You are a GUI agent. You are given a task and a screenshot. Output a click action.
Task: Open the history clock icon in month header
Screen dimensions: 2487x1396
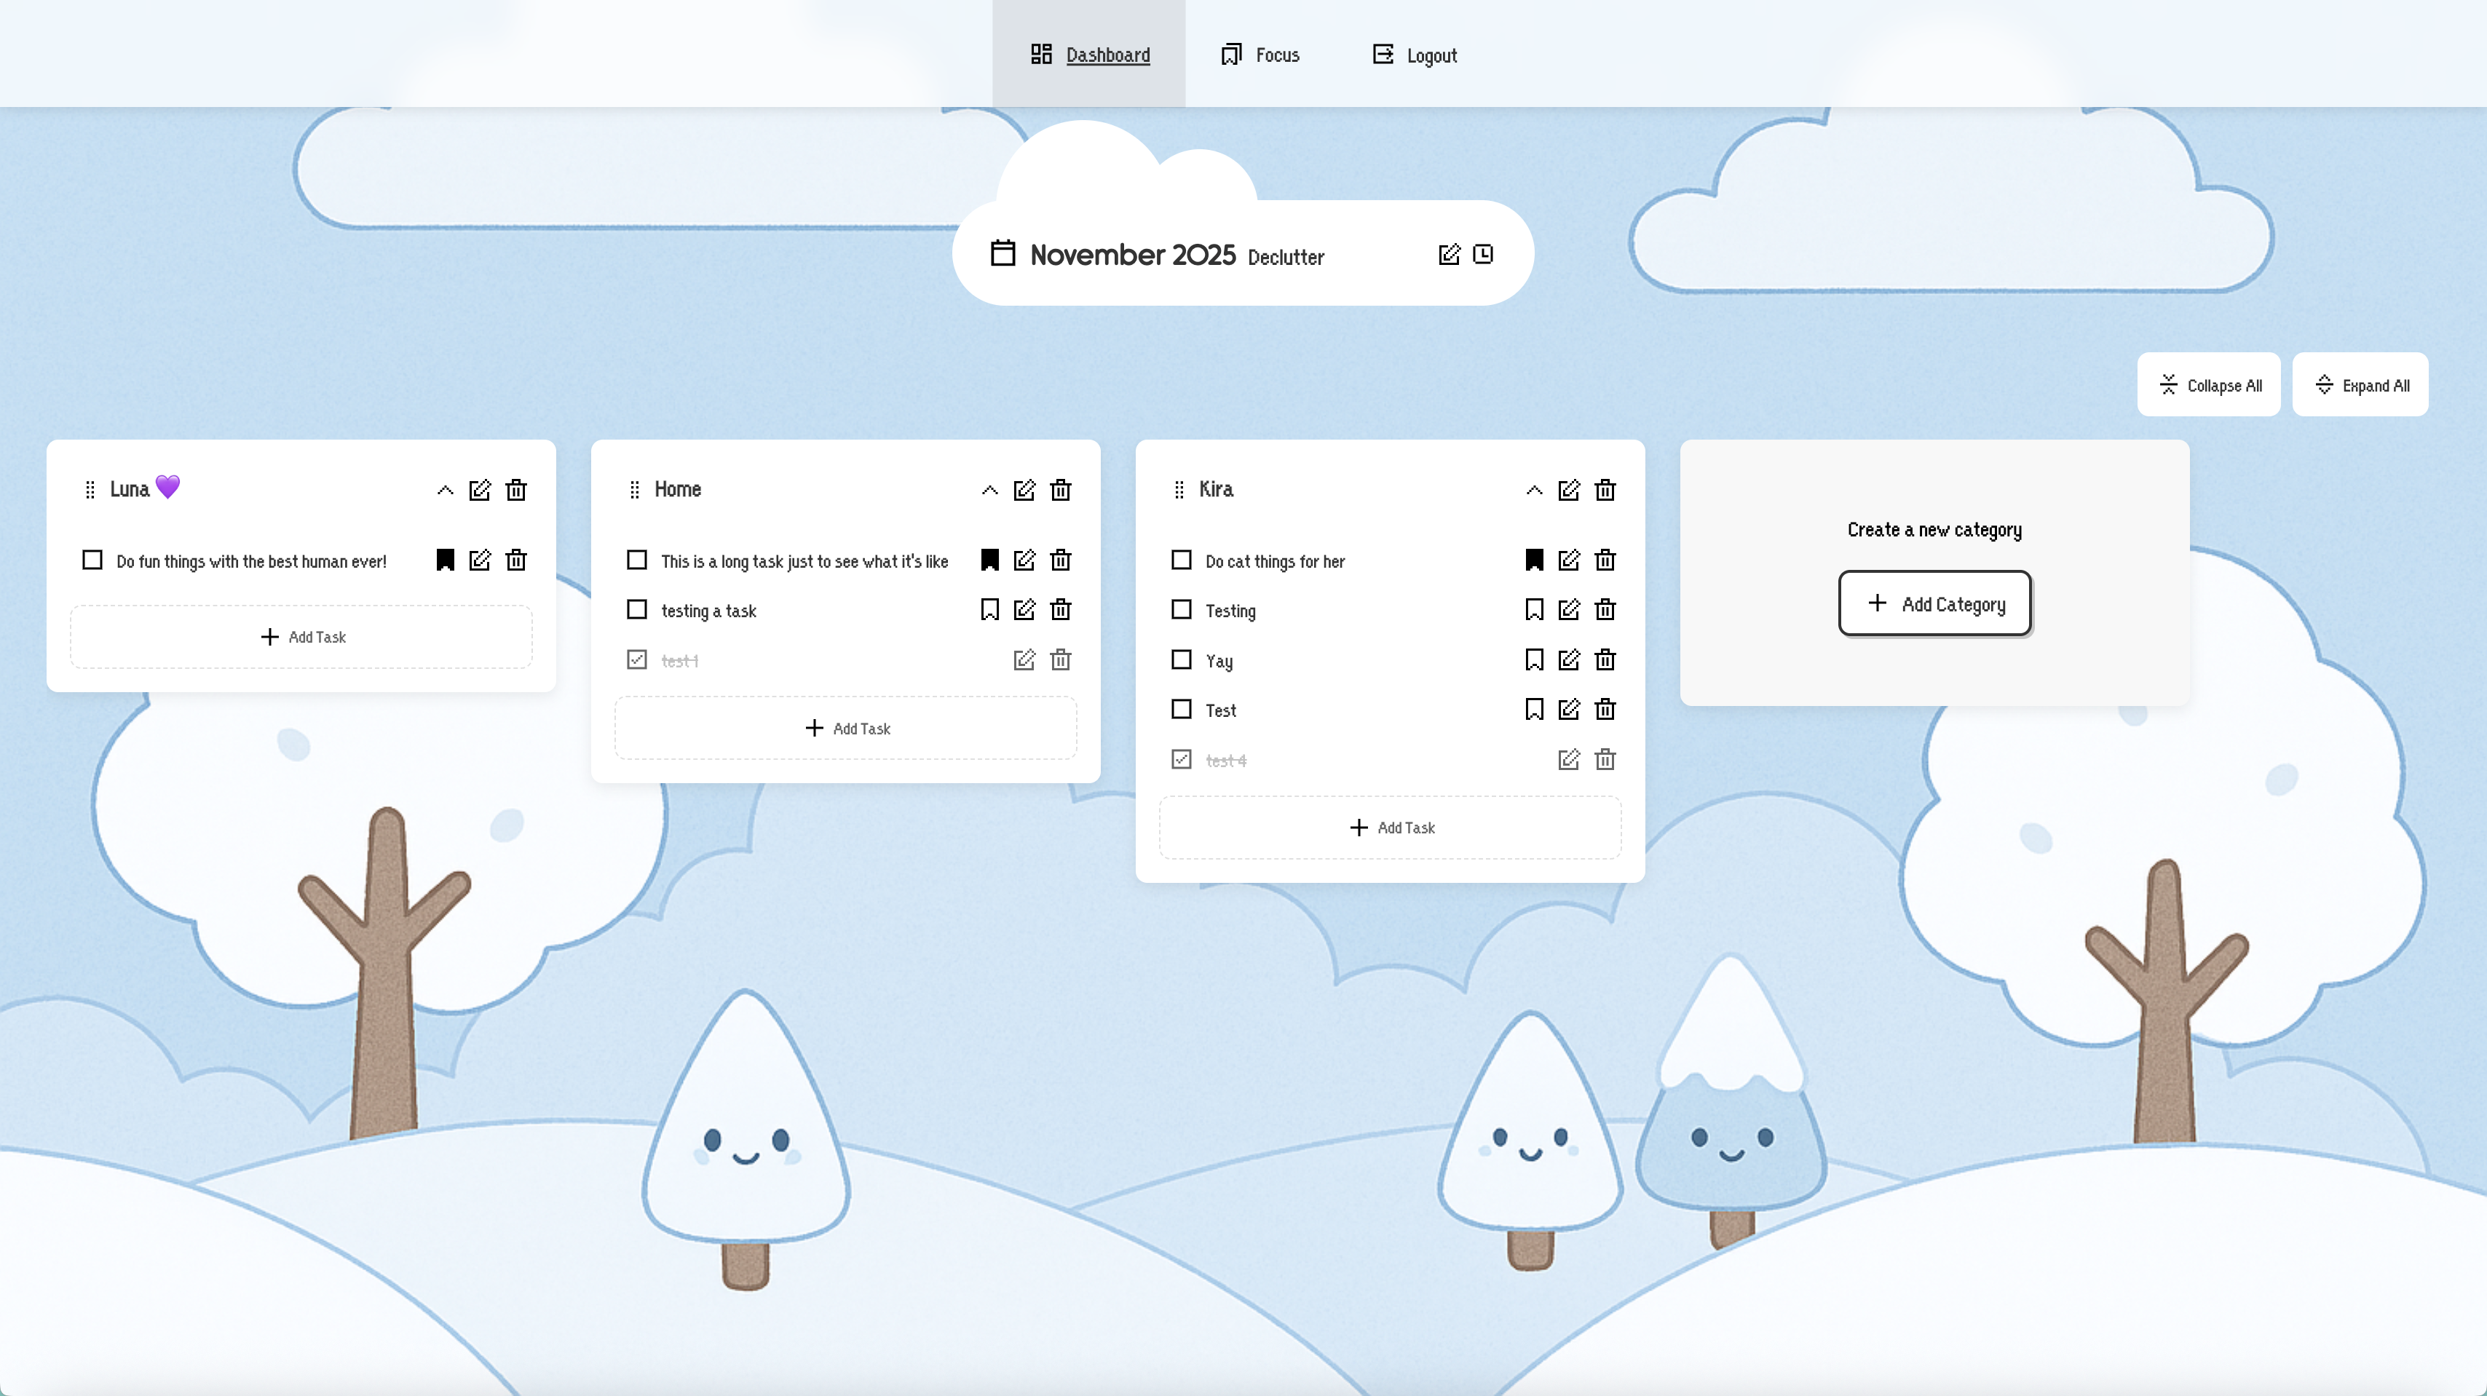coord(1483,254)
